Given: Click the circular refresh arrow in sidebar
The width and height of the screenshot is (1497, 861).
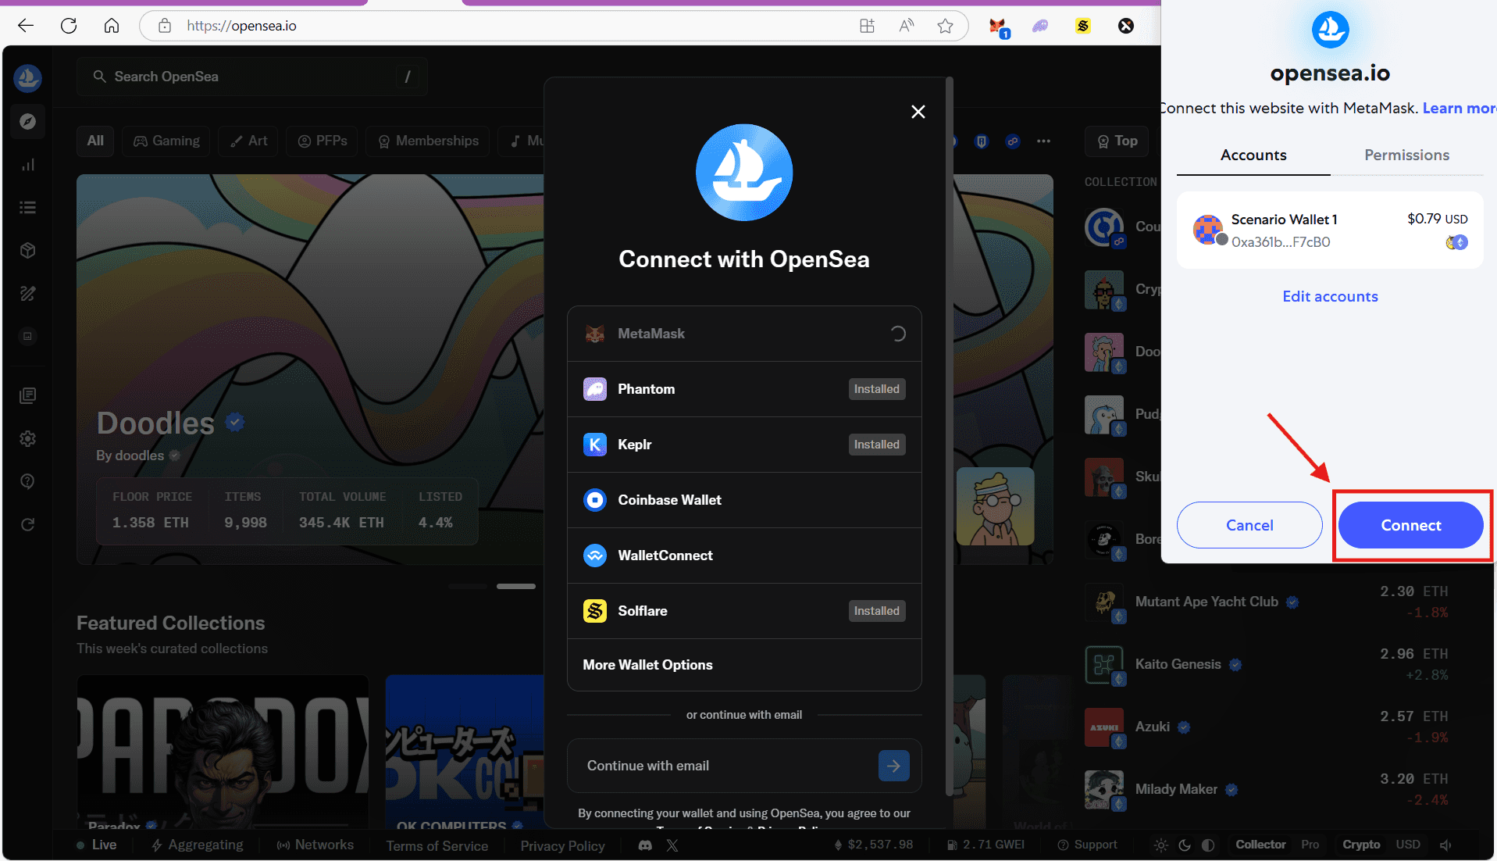Looking at the screenshot, I should 27,524.
